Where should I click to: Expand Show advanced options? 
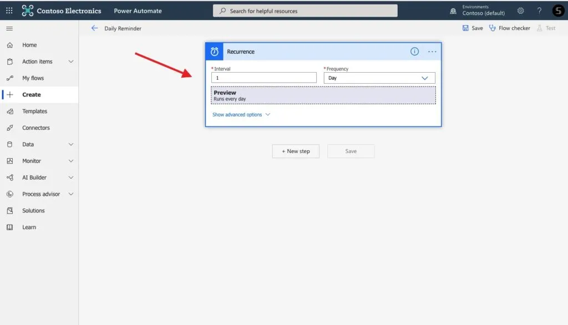point(241,114)
